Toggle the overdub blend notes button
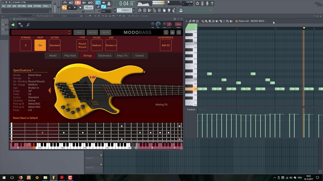Screen dimensions: 323x181 [x=84, y=3]
